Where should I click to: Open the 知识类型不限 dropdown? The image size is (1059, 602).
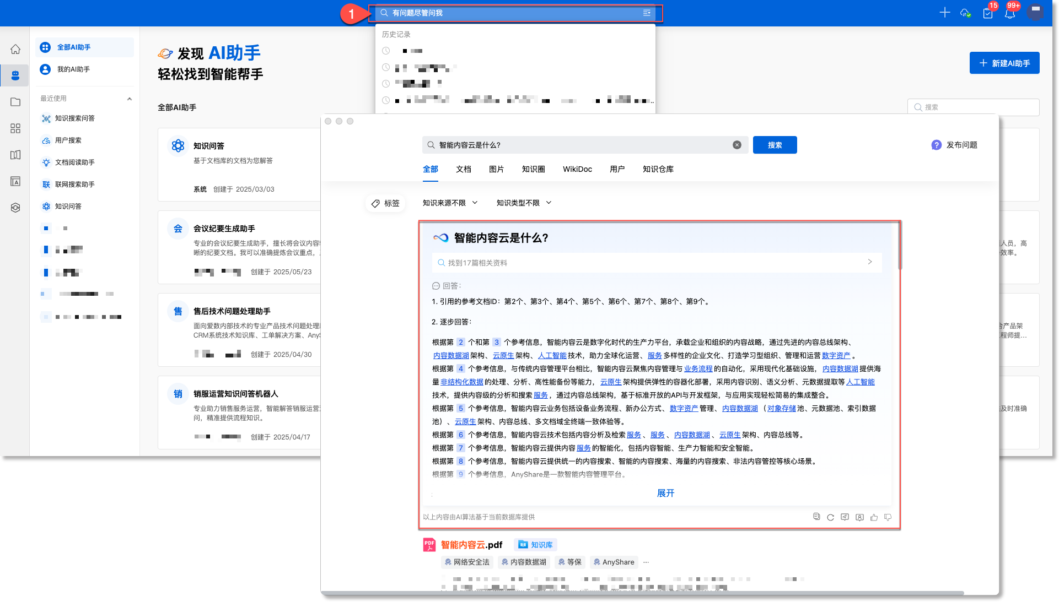tap(524, 203)
